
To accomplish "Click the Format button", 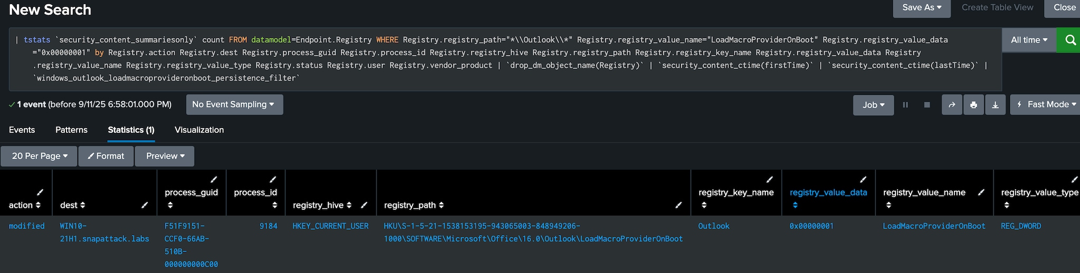I will 106,156.
